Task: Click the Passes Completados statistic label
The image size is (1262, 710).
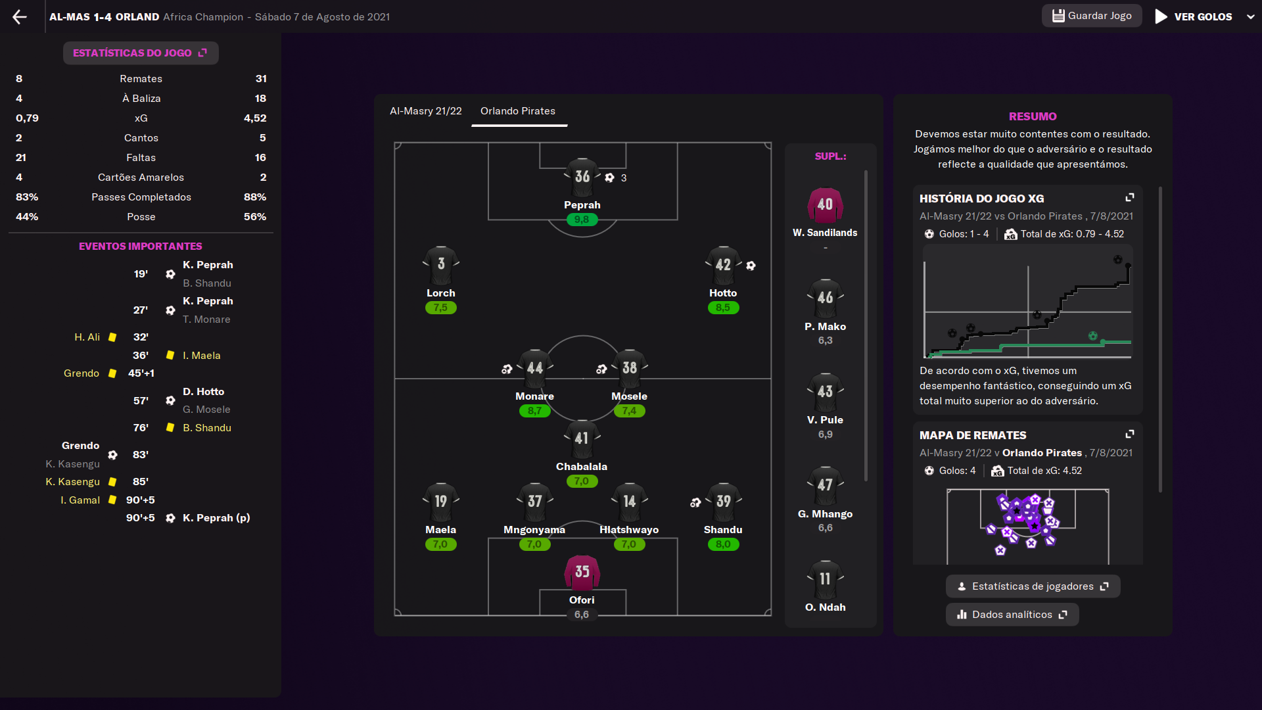Action: (141, 197)
